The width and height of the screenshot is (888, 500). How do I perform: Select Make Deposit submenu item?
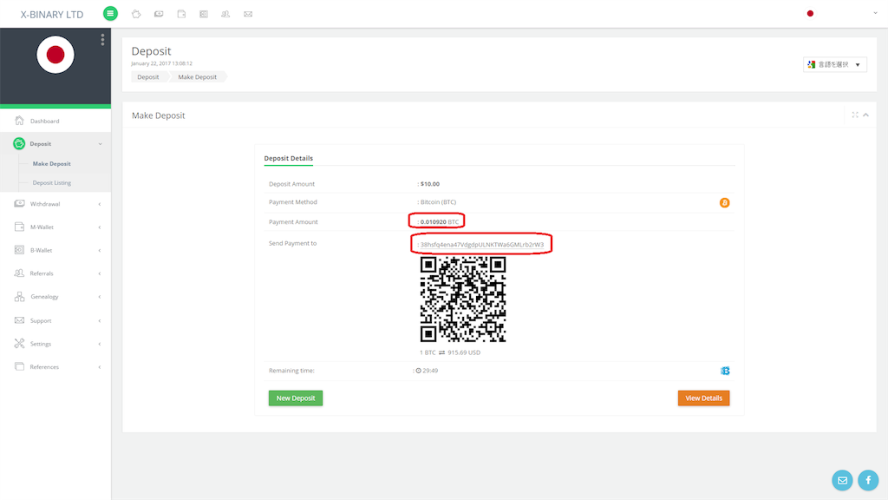51,164
